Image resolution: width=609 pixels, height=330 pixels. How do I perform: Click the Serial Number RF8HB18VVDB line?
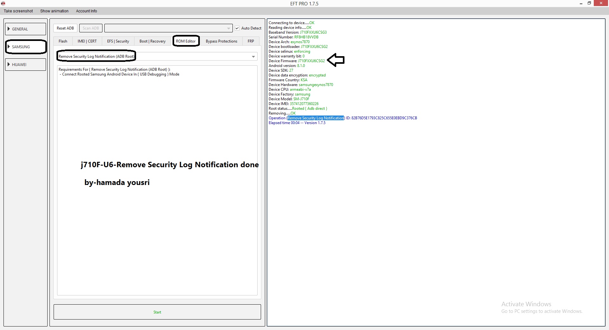[x=293, y=37]
